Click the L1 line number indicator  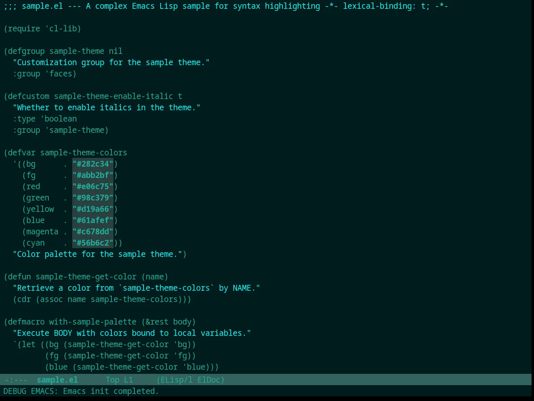click(128, 380)
